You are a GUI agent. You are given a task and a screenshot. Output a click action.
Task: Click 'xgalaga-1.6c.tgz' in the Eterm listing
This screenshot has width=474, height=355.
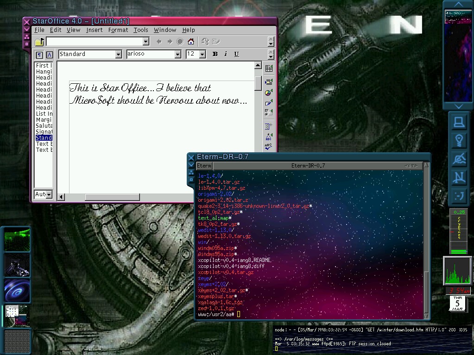click(x=220, y=302)
